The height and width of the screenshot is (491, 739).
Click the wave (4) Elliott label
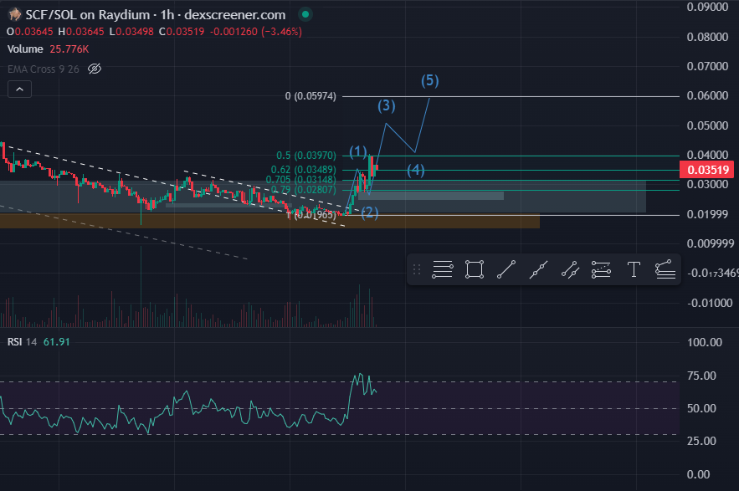pyautogui.click(x=416, y=170)
